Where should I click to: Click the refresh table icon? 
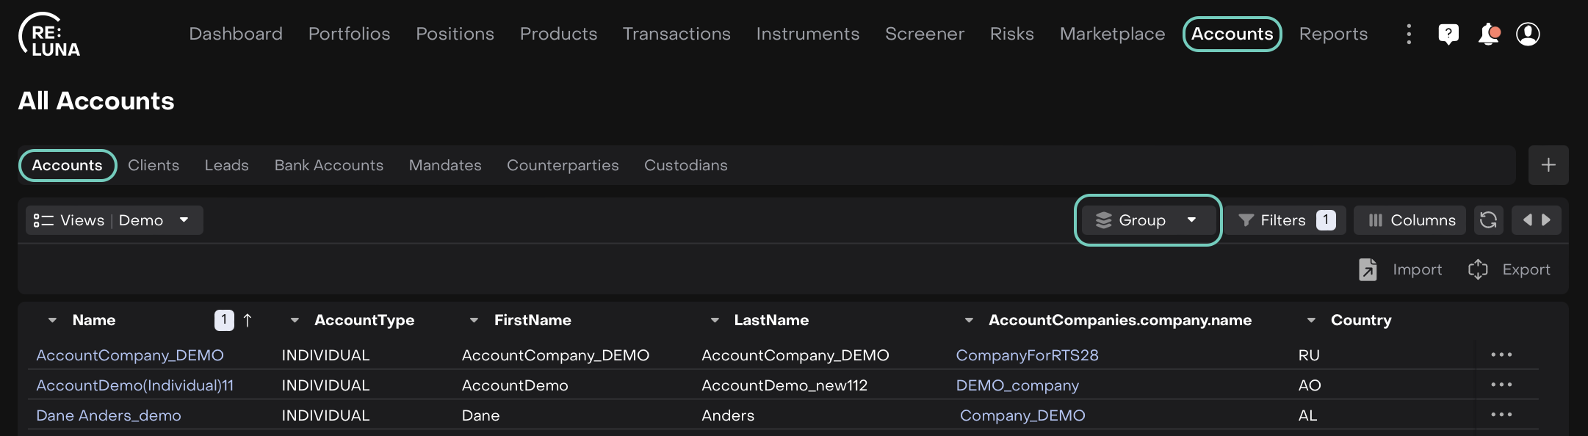click(1488, 220)
